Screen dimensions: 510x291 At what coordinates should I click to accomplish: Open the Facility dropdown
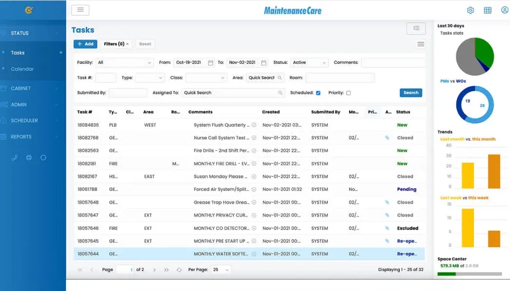pos(124,62)
